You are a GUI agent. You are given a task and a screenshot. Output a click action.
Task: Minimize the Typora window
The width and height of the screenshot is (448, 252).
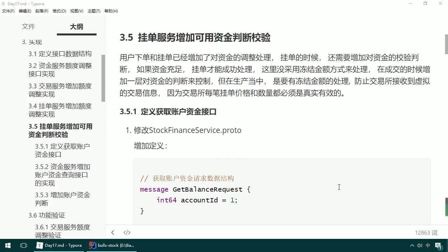411,4
